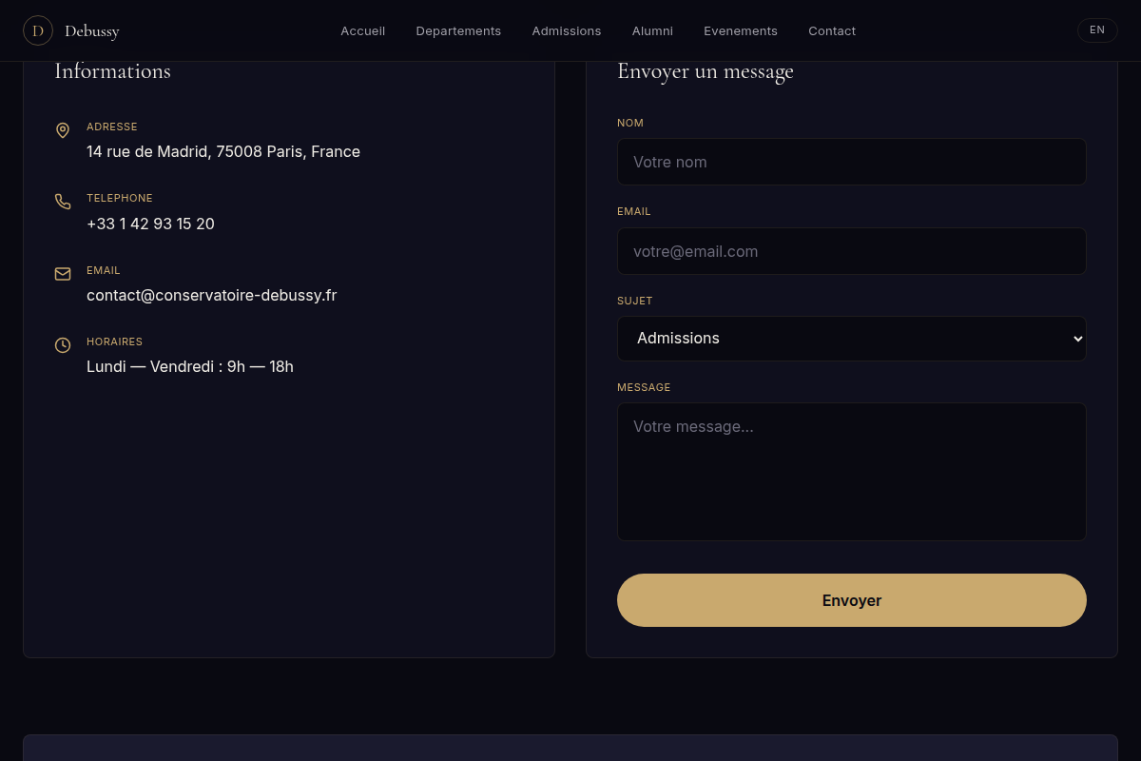Image resolution: width=1141 pixels, height=761 pixels.
Task: Expand the Sujet select arrow
Action: [1077, 339]
